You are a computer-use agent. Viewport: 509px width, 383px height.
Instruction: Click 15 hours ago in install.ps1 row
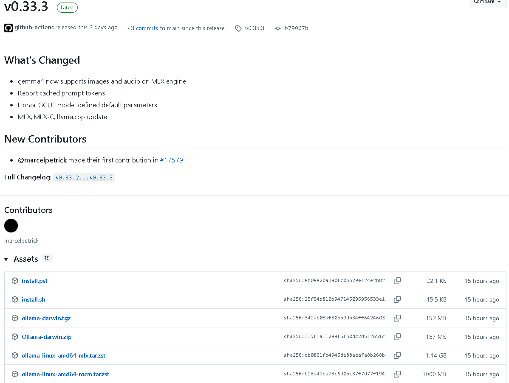point(482,281)
